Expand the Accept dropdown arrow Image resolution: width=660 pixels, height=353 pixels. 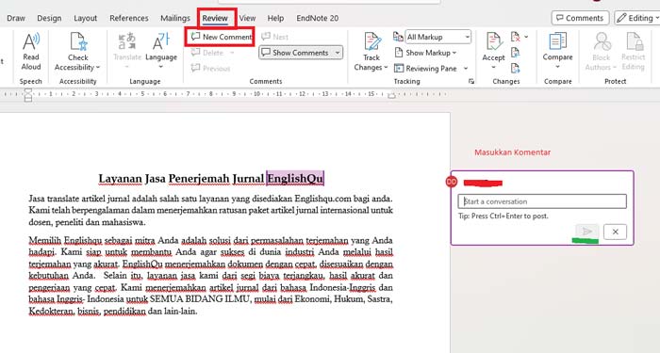pyautogui.click(x=493, y=67)
